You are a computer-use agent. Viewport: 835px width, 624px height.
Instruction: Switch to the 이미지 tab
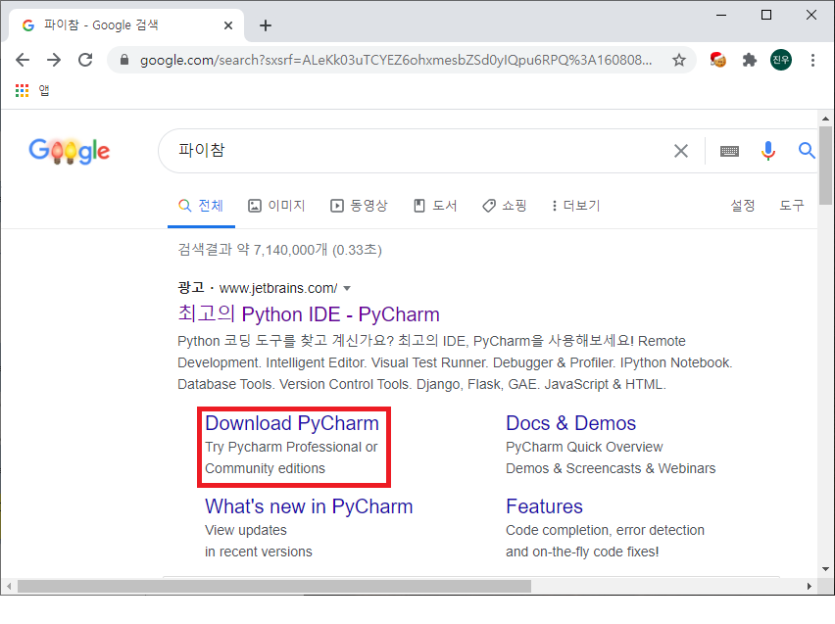[276, 206]
